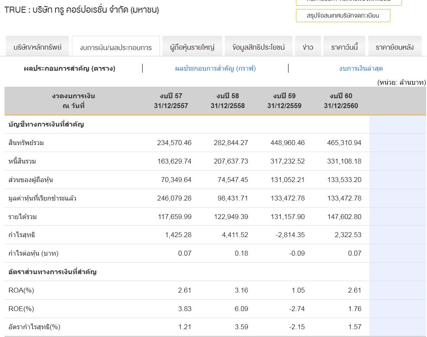
Task: Open the ราคาวันนี้ tab
Action: [344, 46]
